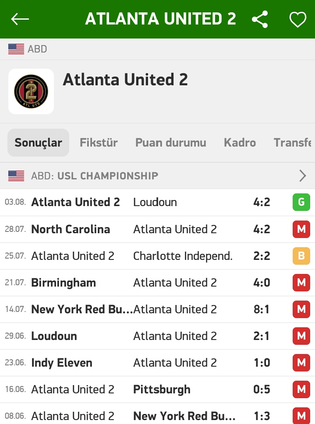
Task: Tap the red M badge on Birmingham row
Action: [x=301, y=283]
